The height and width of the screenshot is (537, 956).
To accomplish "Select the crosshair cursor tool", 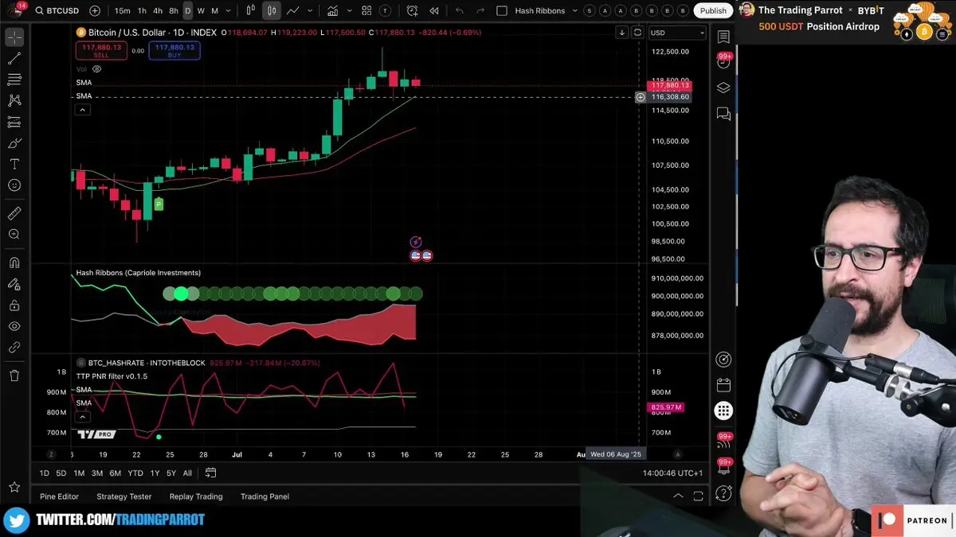I will point(14,37).
